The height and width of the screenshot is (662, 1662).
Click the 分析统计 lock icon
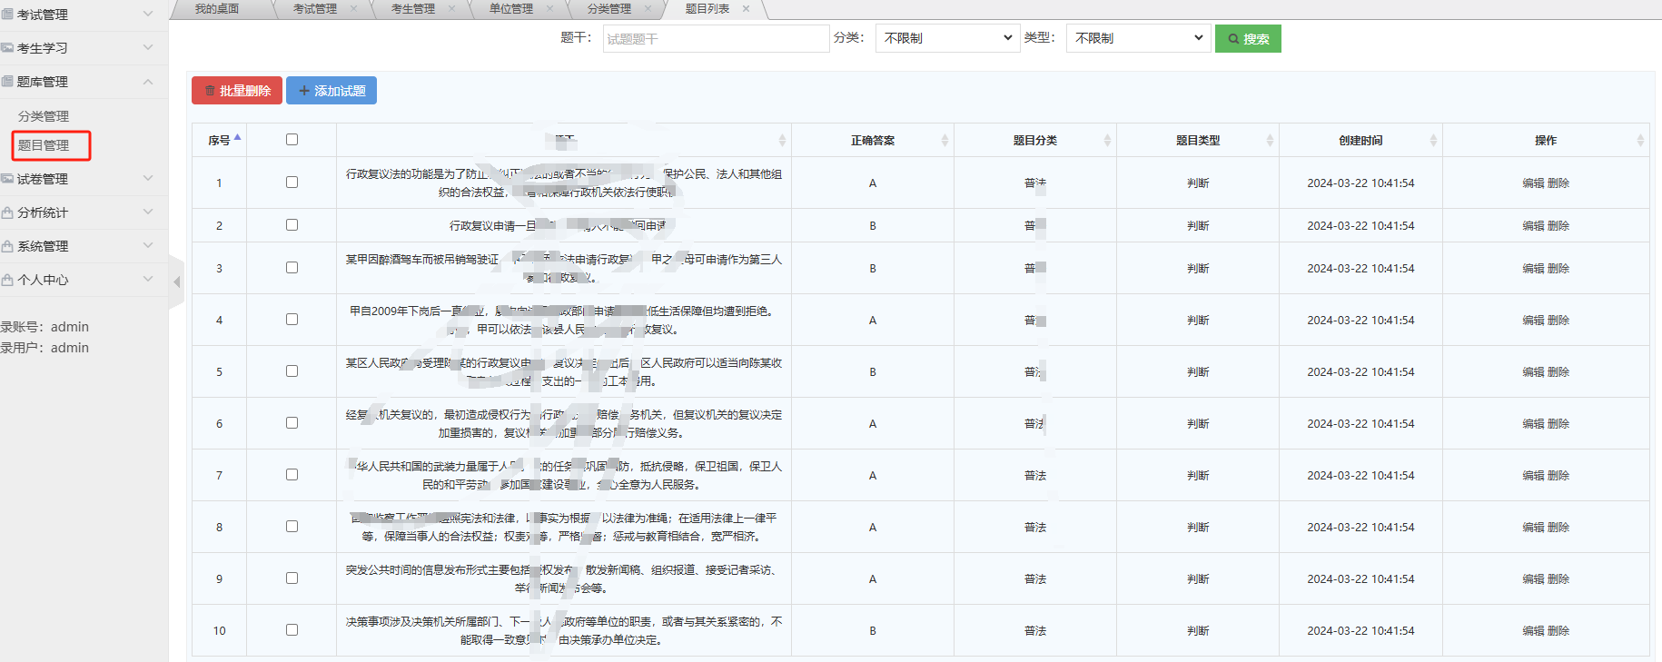click(x=7, y=212)
